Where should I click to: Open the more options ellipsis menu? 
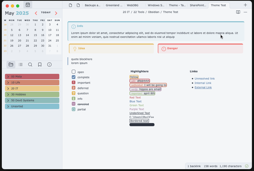[x=245, y=12]
